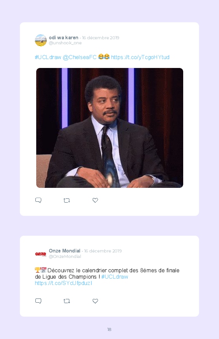Open the GIF of man in suit
This screenshot has width=219, height=339.
(x=109, y=128)
